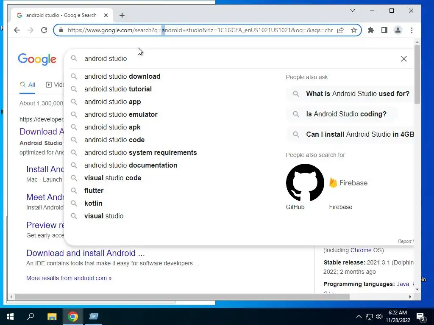Open Windows taskbar search
Image resolution: width=434 pixels, height=325 pixels.
(x=31, y=317)
